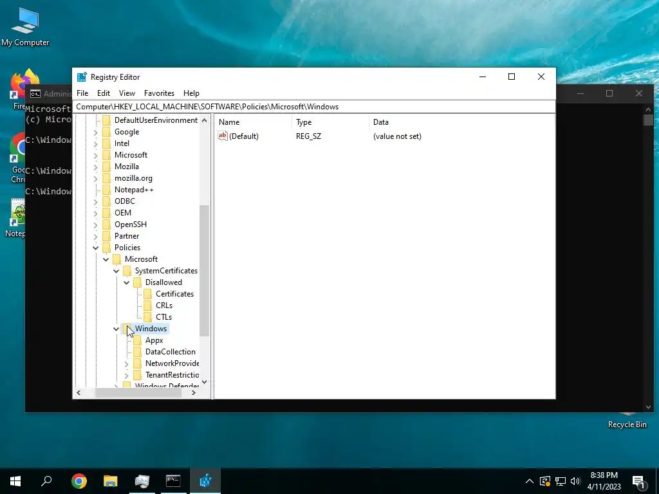Viewport: 659px width, 494px height.
Task: Expand the NetworkProvider key
Action: [x=127, y=363]
